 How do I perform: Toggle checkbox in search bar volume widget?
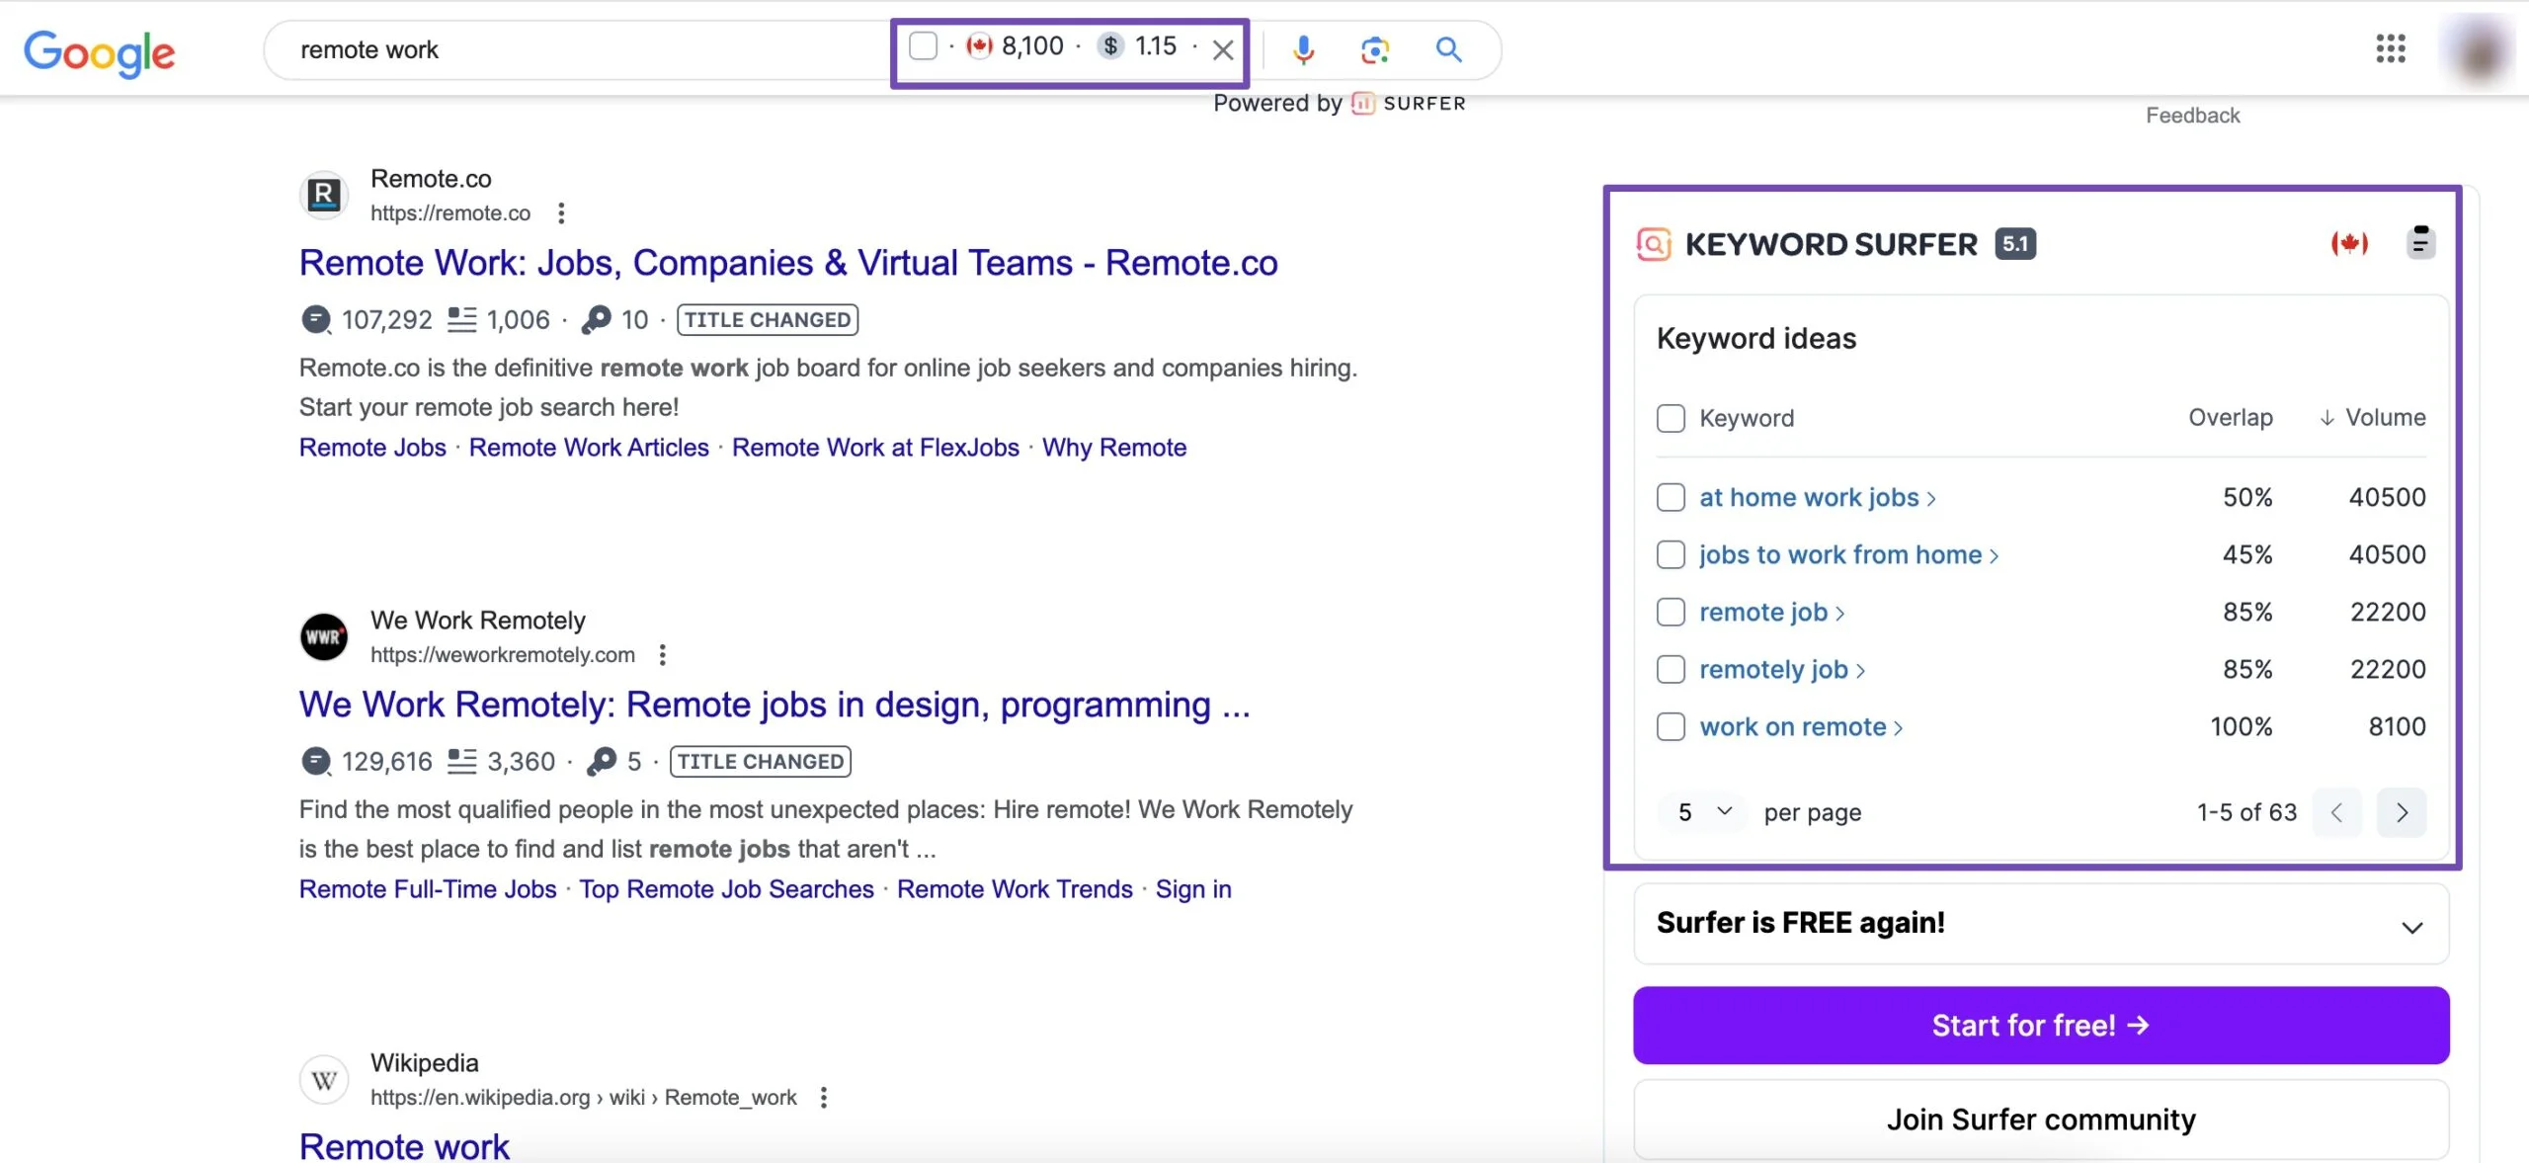point(923,46)
